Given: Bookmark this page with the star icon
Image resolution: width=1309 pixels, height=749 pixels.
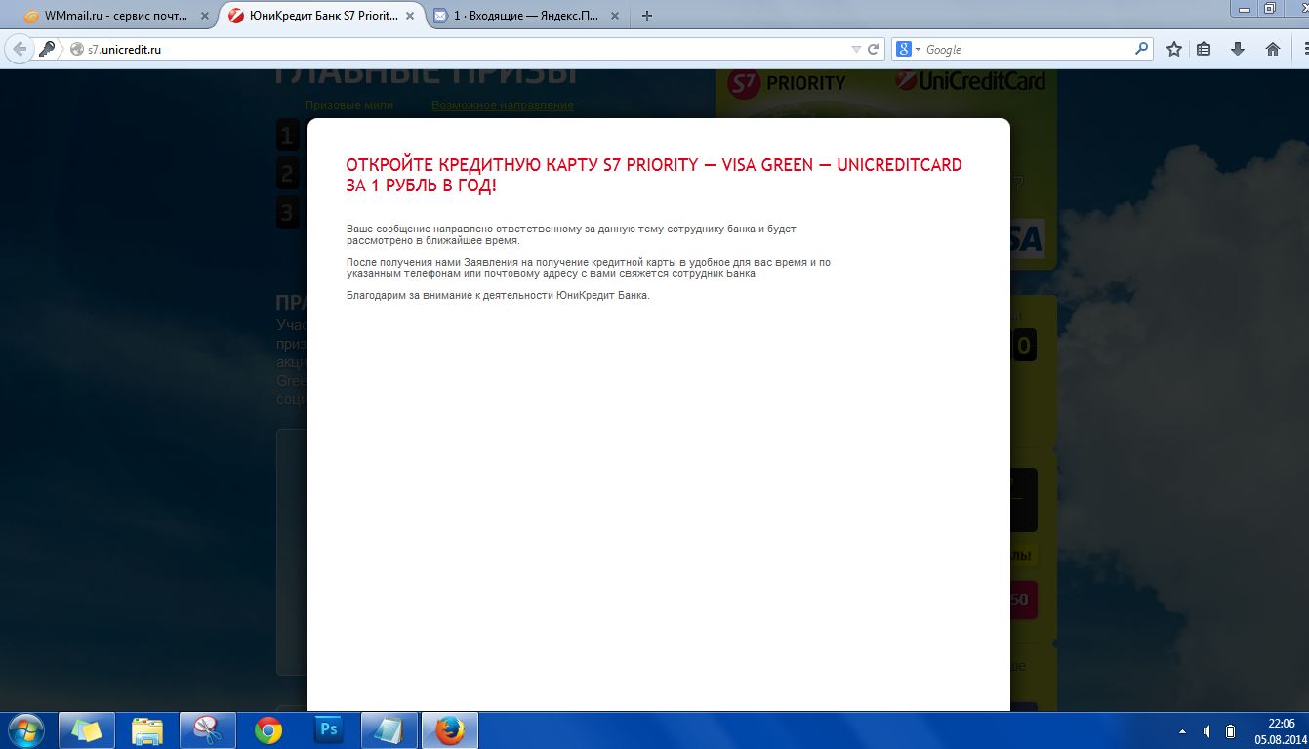Looking at the screenshot, I should [x=1174, y=49].
